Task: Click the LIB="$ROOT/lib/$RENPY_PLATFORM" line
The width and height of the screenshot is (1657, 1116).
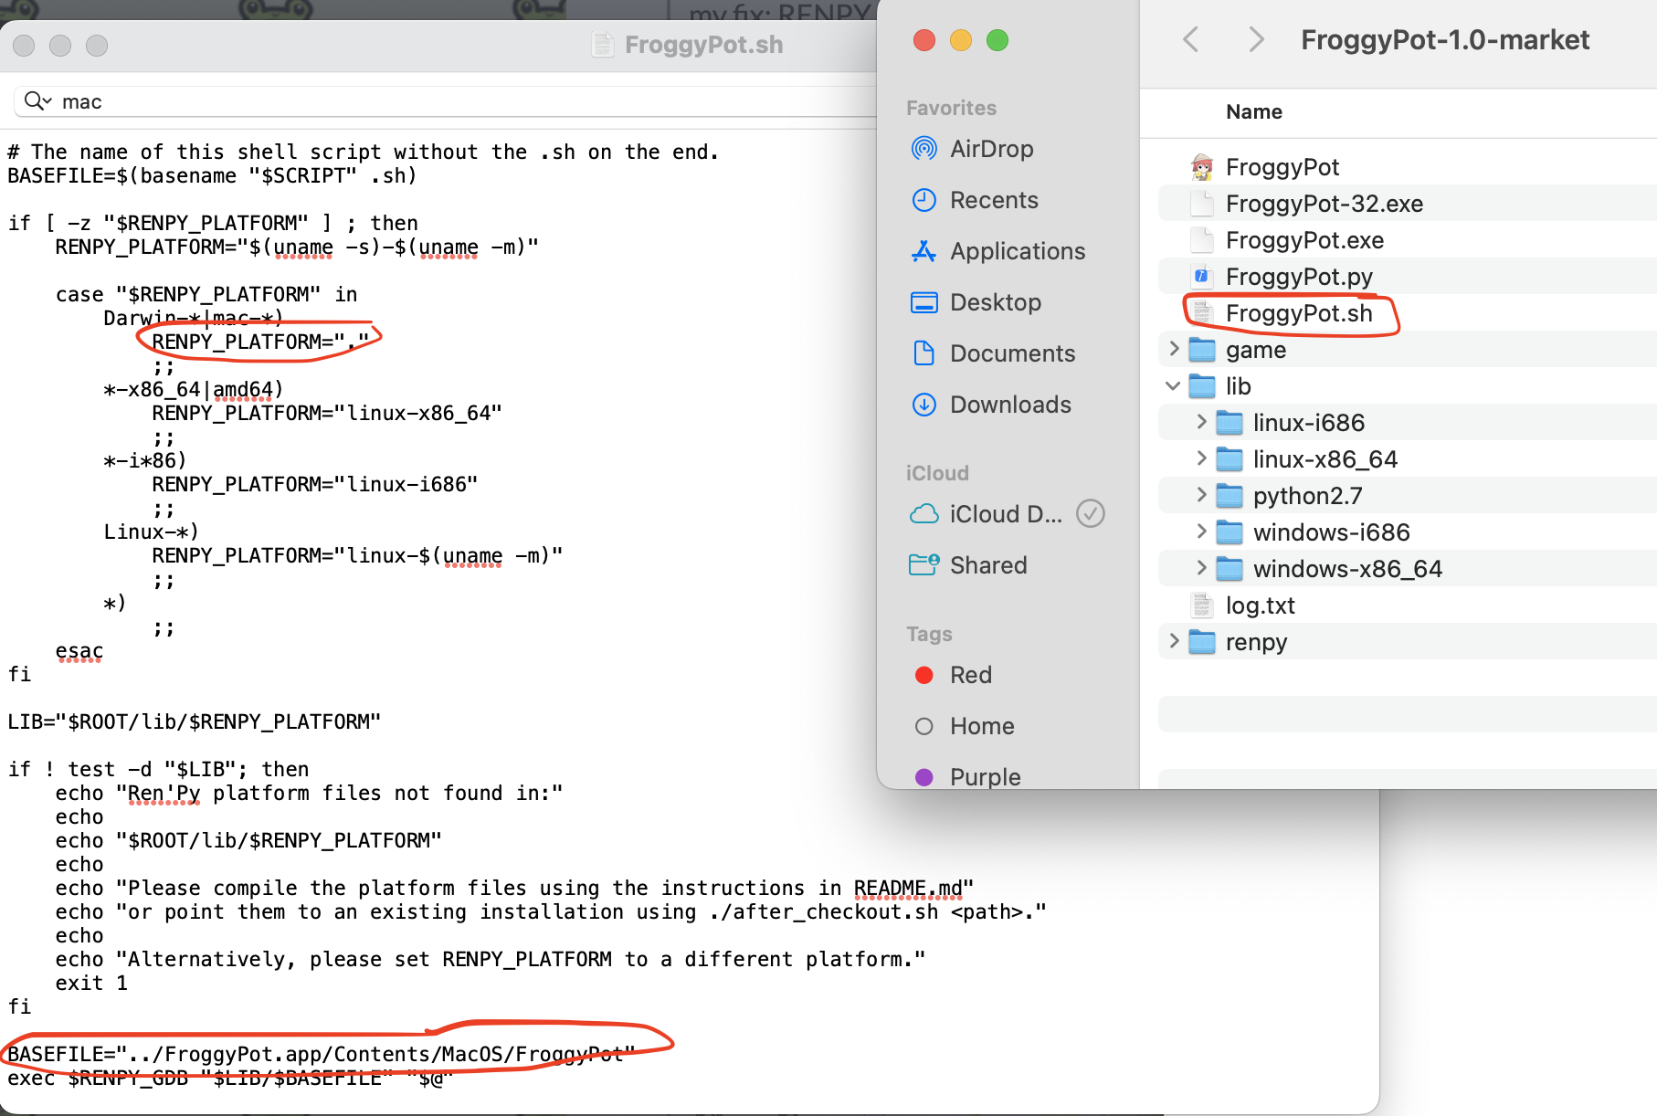Action: point(194,721)
